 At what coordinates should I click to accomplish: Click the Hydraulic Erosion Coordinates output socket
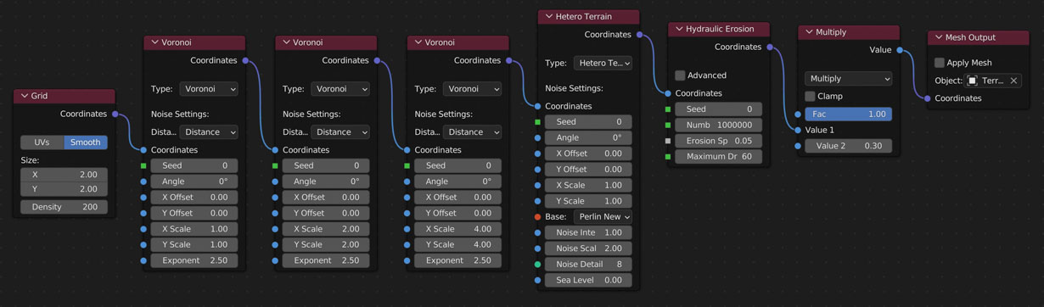point(770,47)
